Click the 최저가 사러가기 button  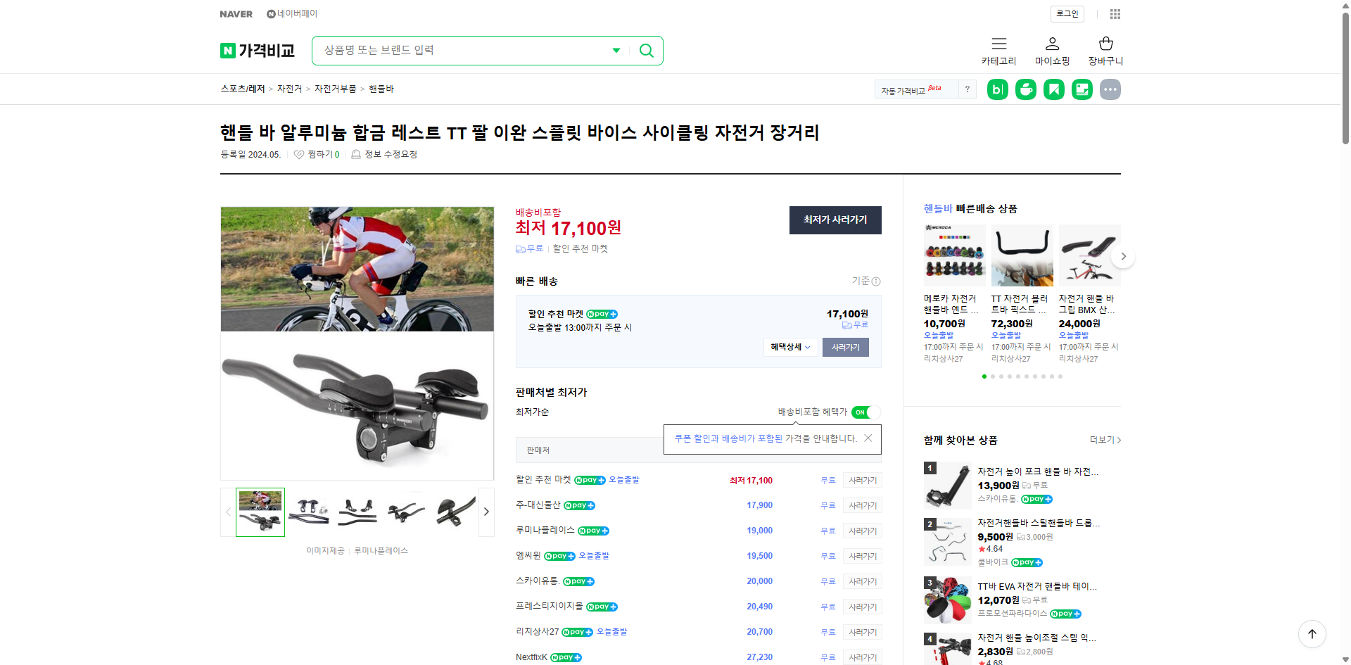[x=835, y=220]
